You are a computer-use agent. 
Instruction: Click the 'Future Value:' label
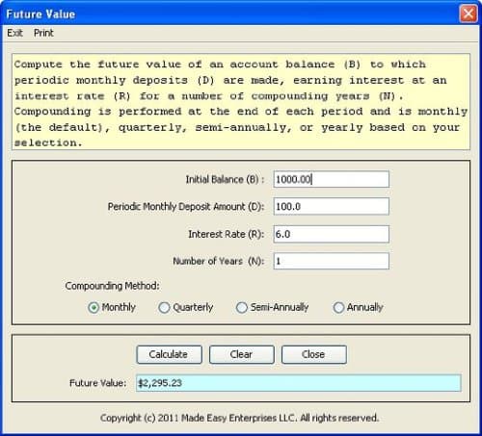coord(98,383)
